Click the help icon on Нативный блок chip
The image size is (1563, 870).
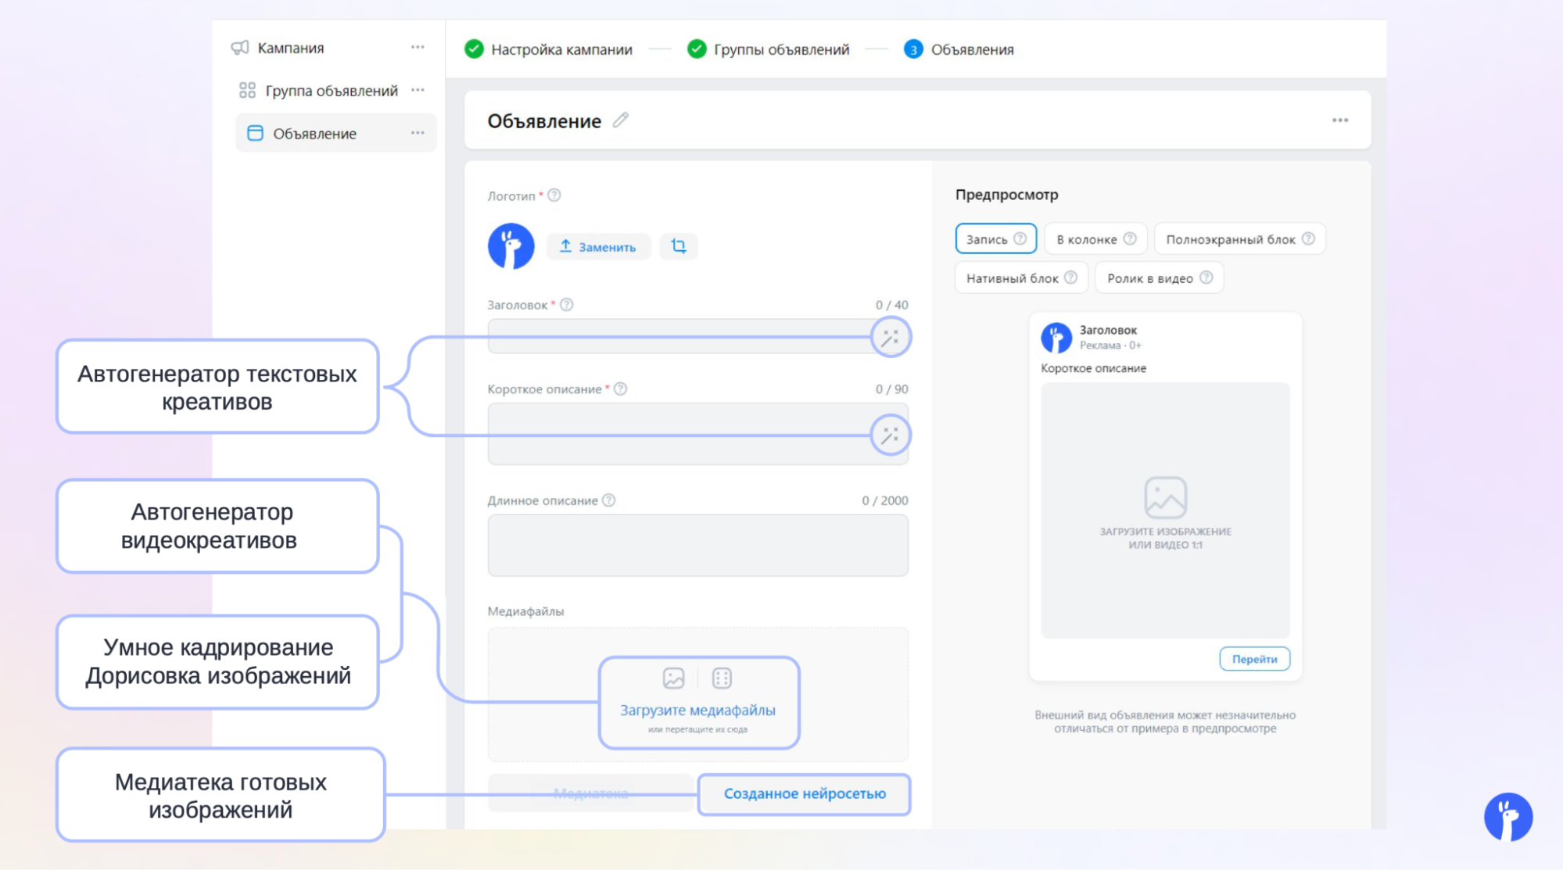coord(1071,277)
